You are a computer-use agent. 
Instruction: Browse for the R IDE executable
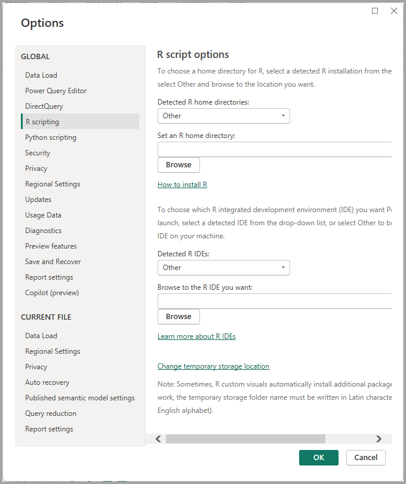179,317
